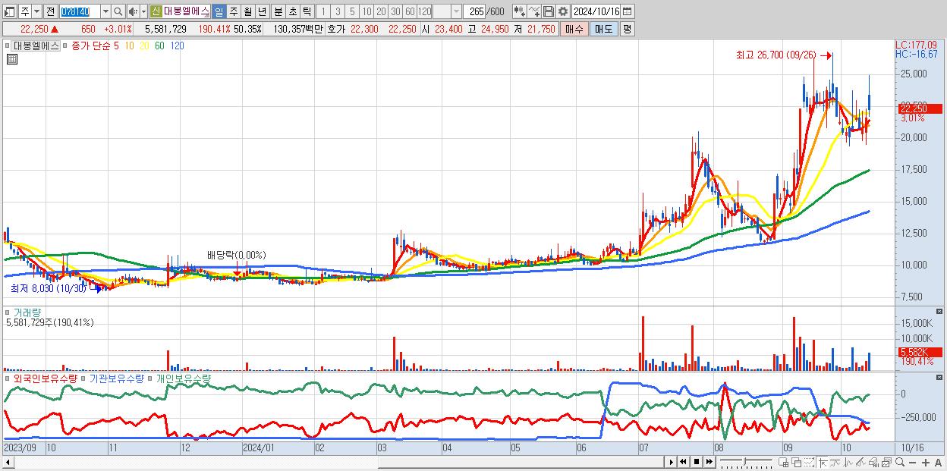
Task: Click the 전 button in the toolbar
Action: 50,11
